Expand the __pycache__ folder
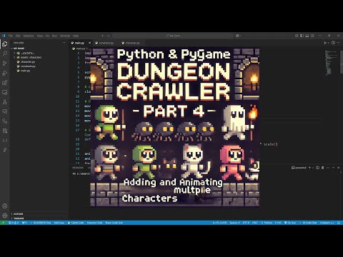Screen dimensions: 343x257 point(27,53)
